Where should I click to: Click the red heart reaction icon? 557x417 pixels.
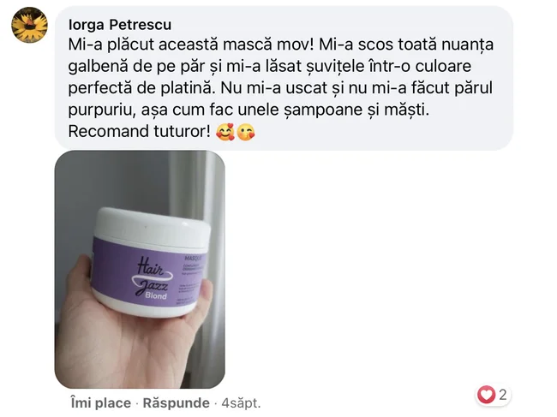pos(486,394)
